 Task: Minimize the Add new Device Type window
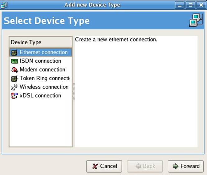(x=180, y=5)
